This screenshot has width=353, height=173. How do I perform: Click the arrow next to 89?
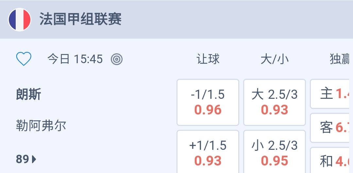[34, 159]
